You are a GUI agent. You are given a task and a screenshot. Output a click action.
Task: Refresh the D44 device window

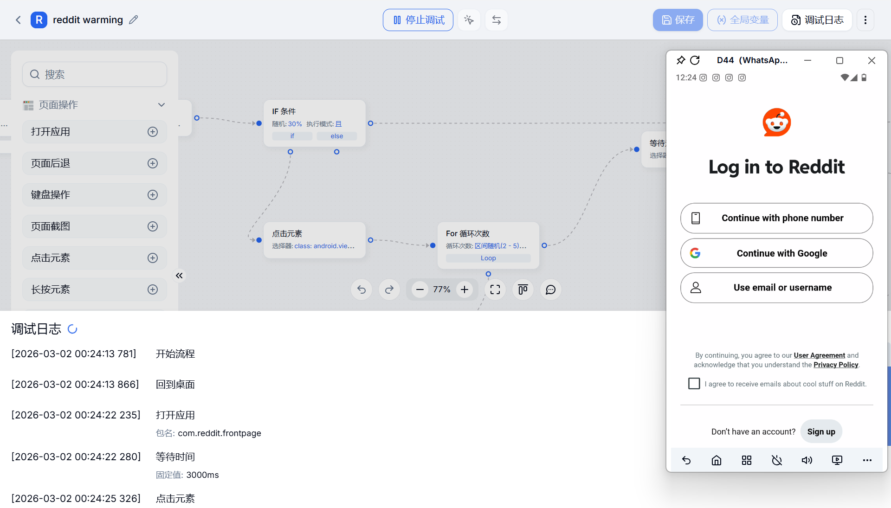[x=695, y=60]
